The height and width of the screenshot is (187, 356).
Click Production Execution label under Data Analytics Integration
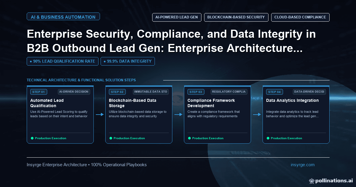pos(286,138)
